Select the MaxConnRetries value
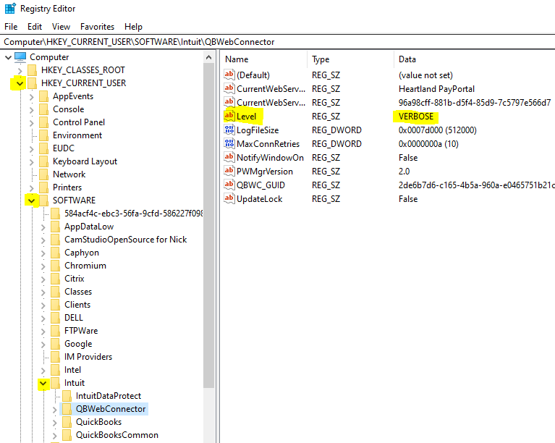The width and height of the screenshot is (555, 443). tap(268, 144)
